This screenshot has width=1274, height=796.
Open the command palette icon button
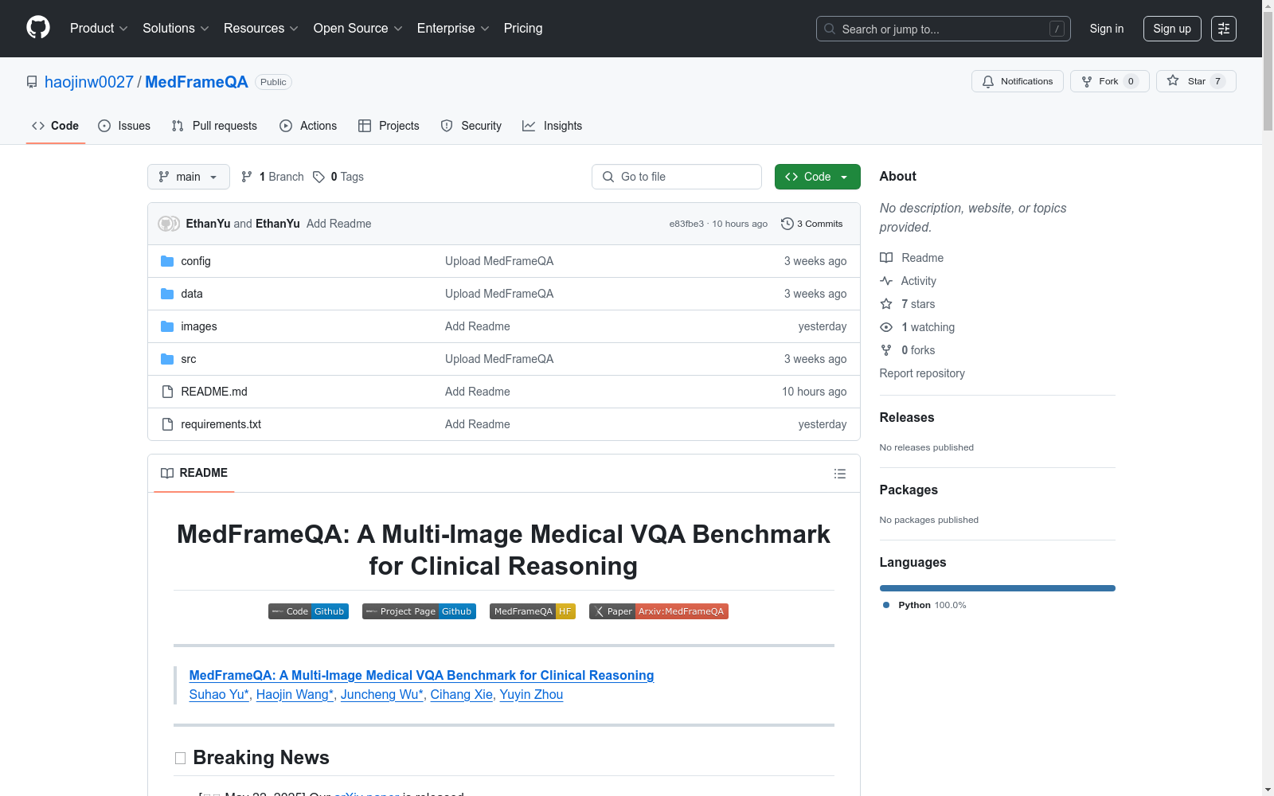coord(1224,29)
